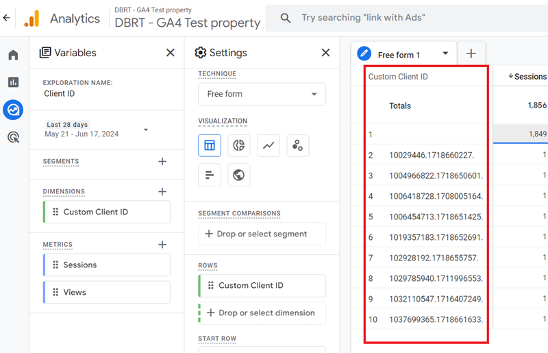This screenshot has width=548, height=353.
Task: Open the DBRT property selector
Action: pos(187,19)
